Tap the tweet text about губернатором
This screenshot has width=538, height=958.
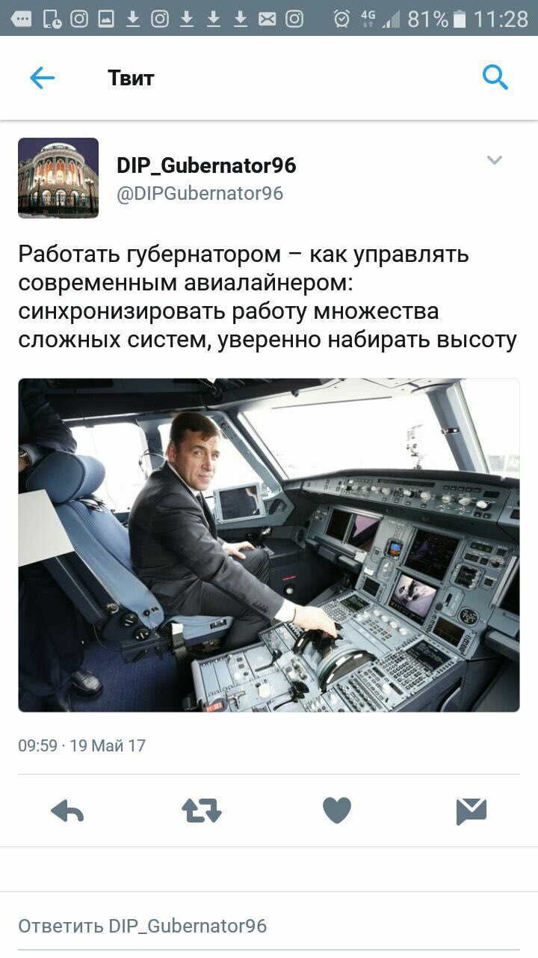268,297
